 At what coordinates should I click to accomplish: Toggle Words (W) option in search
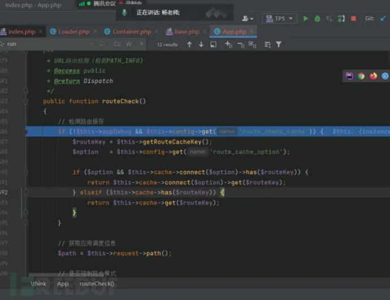click(x=129, y=44)
